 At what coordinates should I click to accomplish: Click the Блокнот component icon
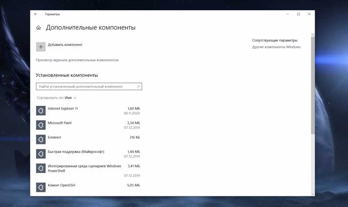point(41,139)
